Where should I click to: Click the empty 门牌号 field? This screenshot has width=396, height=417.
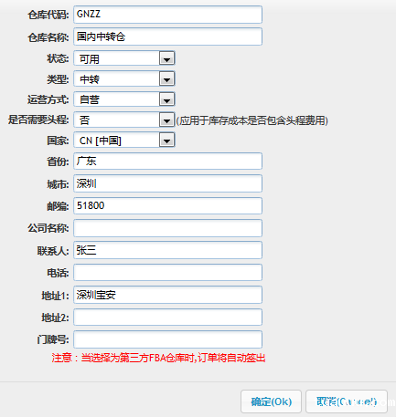[167, 339]
